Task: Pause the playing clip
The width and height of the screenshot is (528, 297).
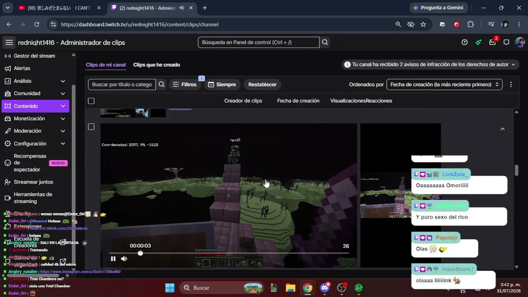Action: [x=113, y=259]
